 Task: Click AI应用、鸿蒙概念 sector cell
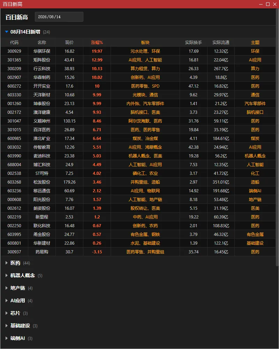coord(145,147)
